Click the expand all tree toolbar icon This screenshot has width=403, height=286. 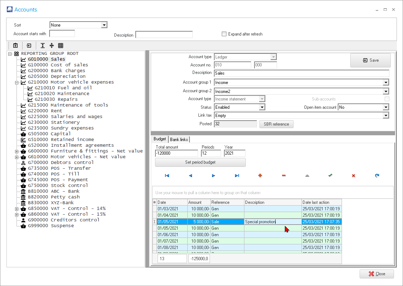[x=43, y=46]
